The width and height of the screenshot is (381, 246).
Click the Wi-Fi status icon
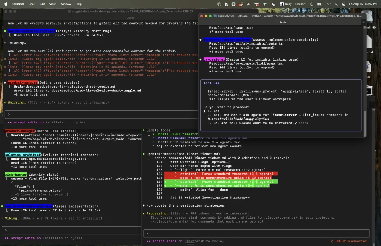329,4
